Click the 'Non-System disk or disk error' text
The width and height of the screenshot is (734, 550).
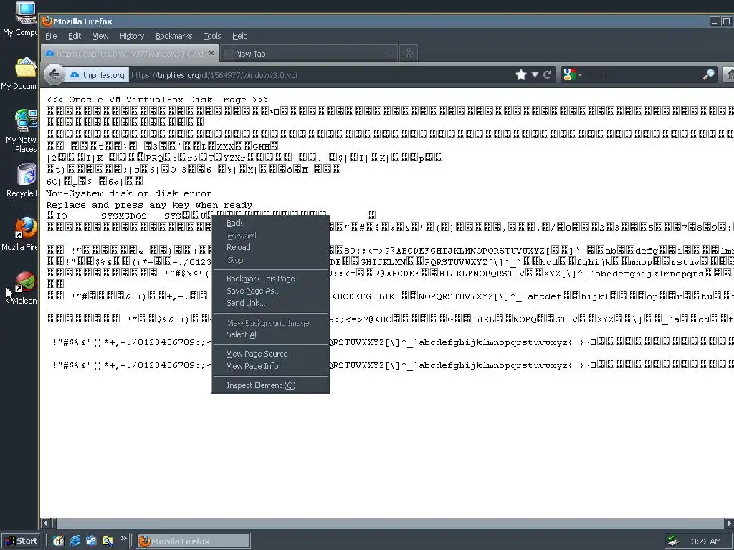click(x=129, y=193)
